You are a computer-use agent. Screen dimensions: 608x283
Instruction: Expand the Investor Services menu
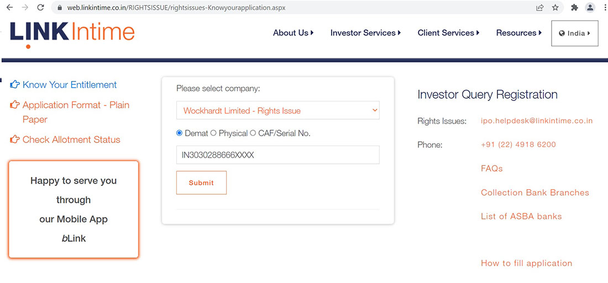pos(365,33)
